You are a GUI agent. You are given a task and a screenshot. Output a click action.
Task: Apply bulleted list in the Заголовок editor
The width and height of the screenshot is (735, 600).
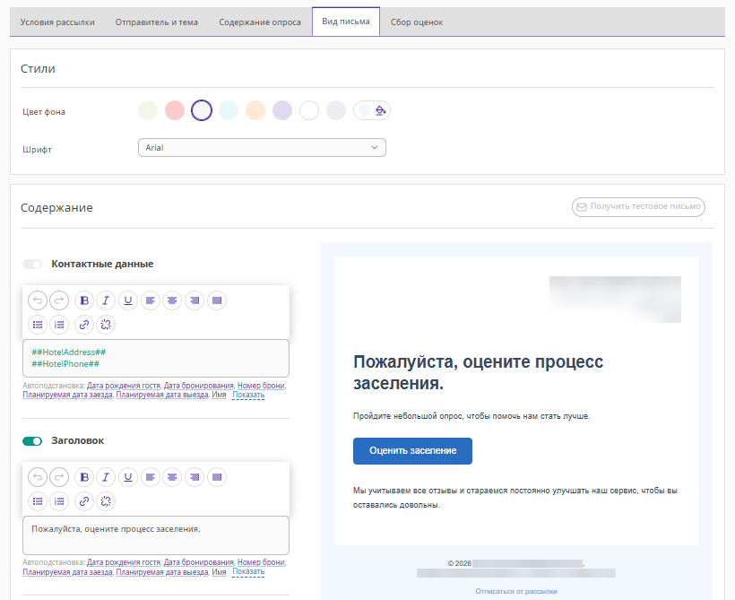(38, 501)
